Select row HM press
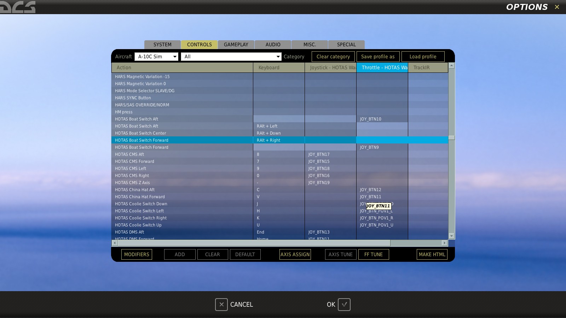Viewport: 566px width, 318px height. (280, 112)
